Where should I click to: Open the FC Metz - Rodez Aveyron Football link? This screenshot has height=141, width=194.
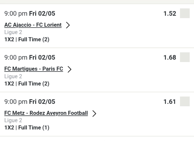pyautogui.click(x=46, y=113)
